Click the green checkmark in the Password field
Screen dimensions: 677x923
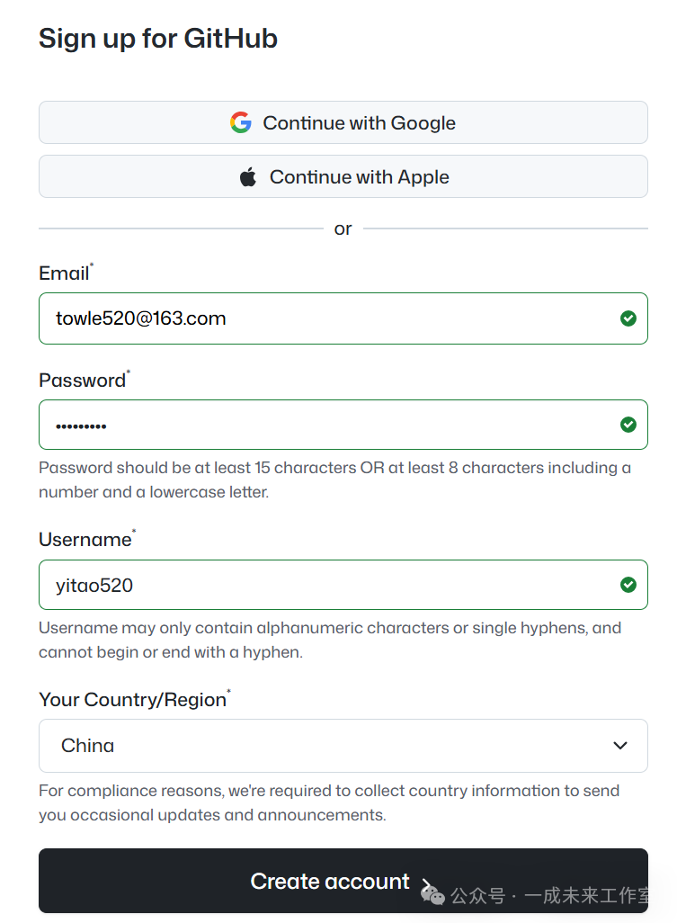tap(628, 425)
